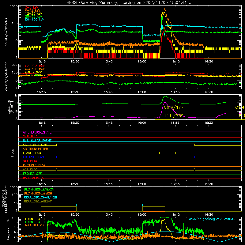Click the Absolute geomagnetic latitude label
The image size is (245, 245).
coord(212,219)
